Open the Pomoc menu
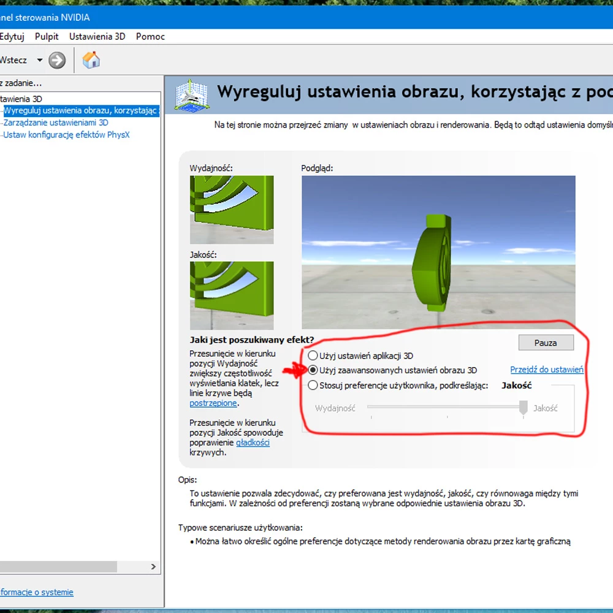This screenshot has width=613, height=613. 150,36
